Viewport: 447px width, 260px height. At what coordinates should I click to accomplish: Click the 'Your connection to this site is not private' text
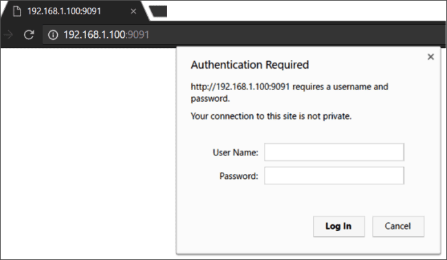[x=271, y=116]
